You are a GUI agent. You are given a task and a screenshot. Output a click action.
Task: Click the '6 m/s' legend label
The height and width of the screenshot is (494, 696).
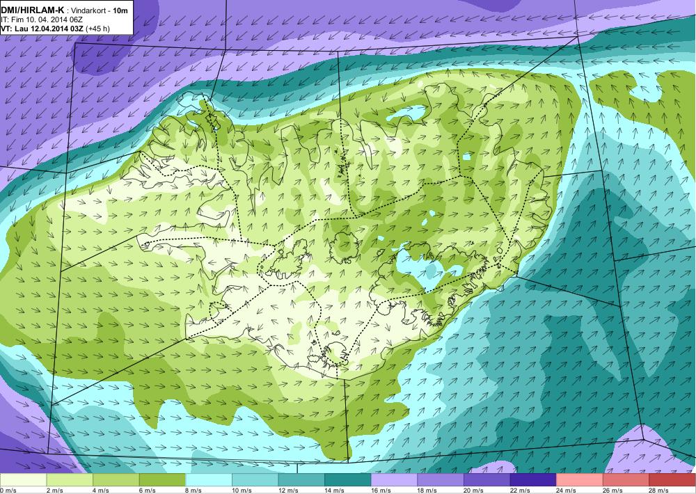(148, 490)
